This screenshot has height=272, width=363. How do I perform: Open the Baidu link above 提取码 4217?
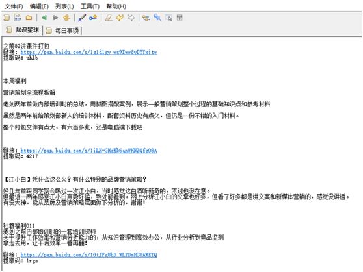coord(88,151)
